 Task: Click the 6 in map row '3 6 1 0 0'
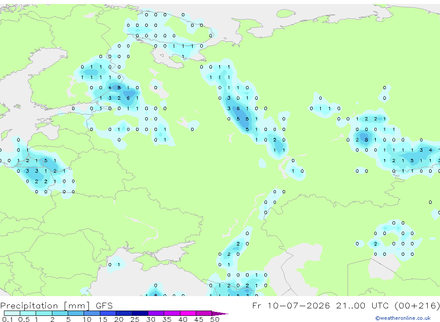(238, 109)
